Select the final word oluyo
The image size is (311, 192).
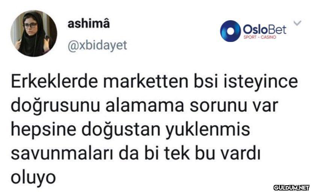click(x=33, y=178)
